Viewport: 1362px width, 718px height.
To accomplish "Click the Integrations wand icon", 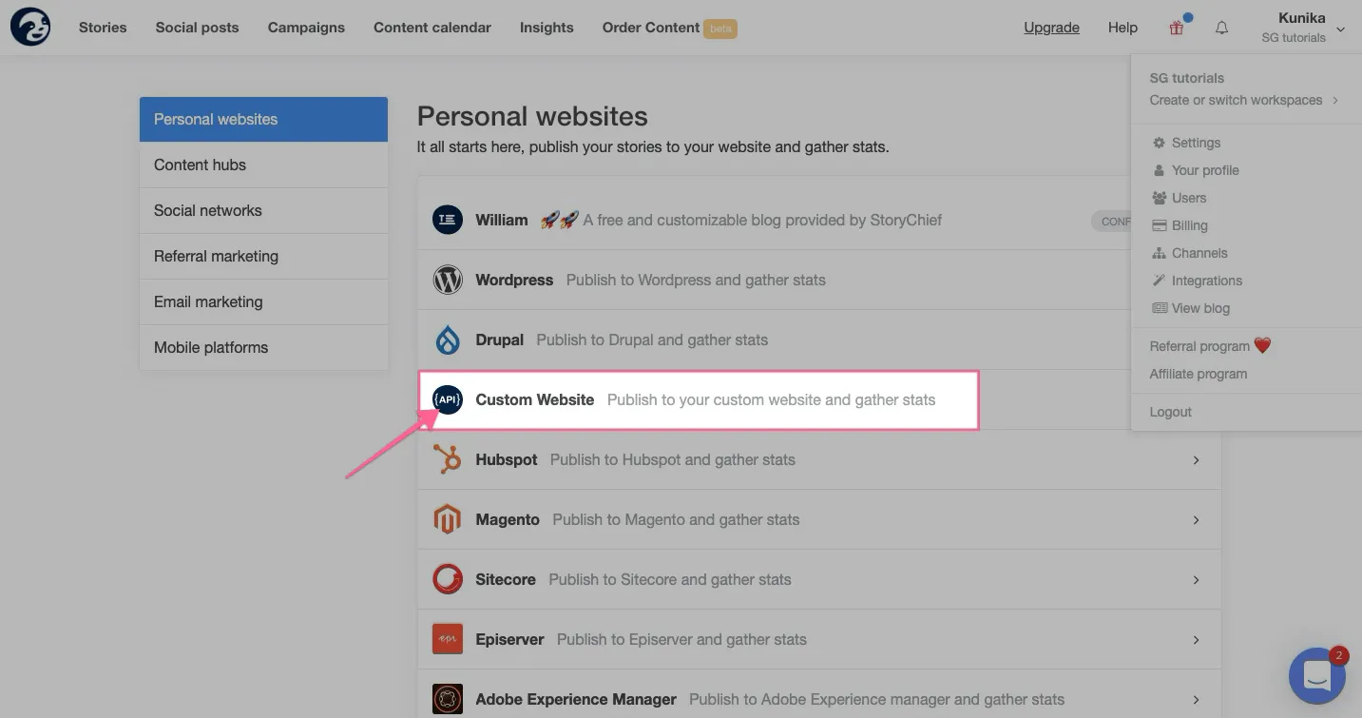I will [1159, 281].
